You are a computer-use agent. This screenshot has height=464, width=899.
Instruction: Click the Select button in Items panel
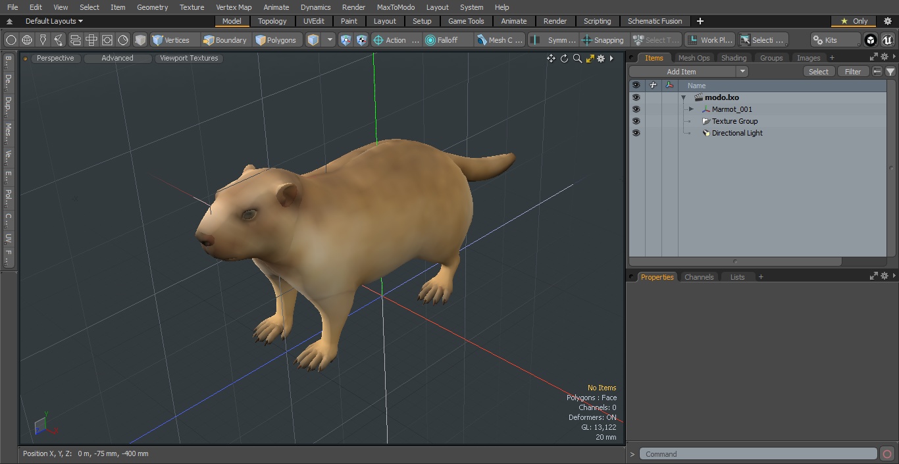pos(819,72)
